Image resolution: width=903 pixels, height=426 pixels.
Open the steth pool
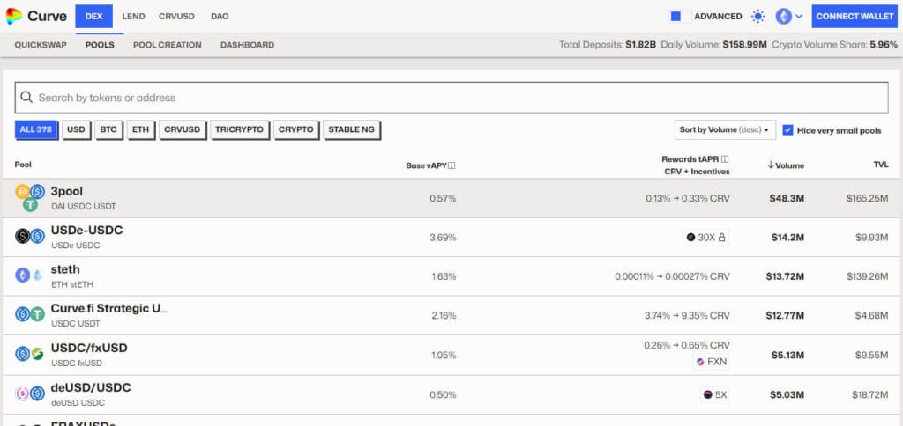[x=451, y=276]
